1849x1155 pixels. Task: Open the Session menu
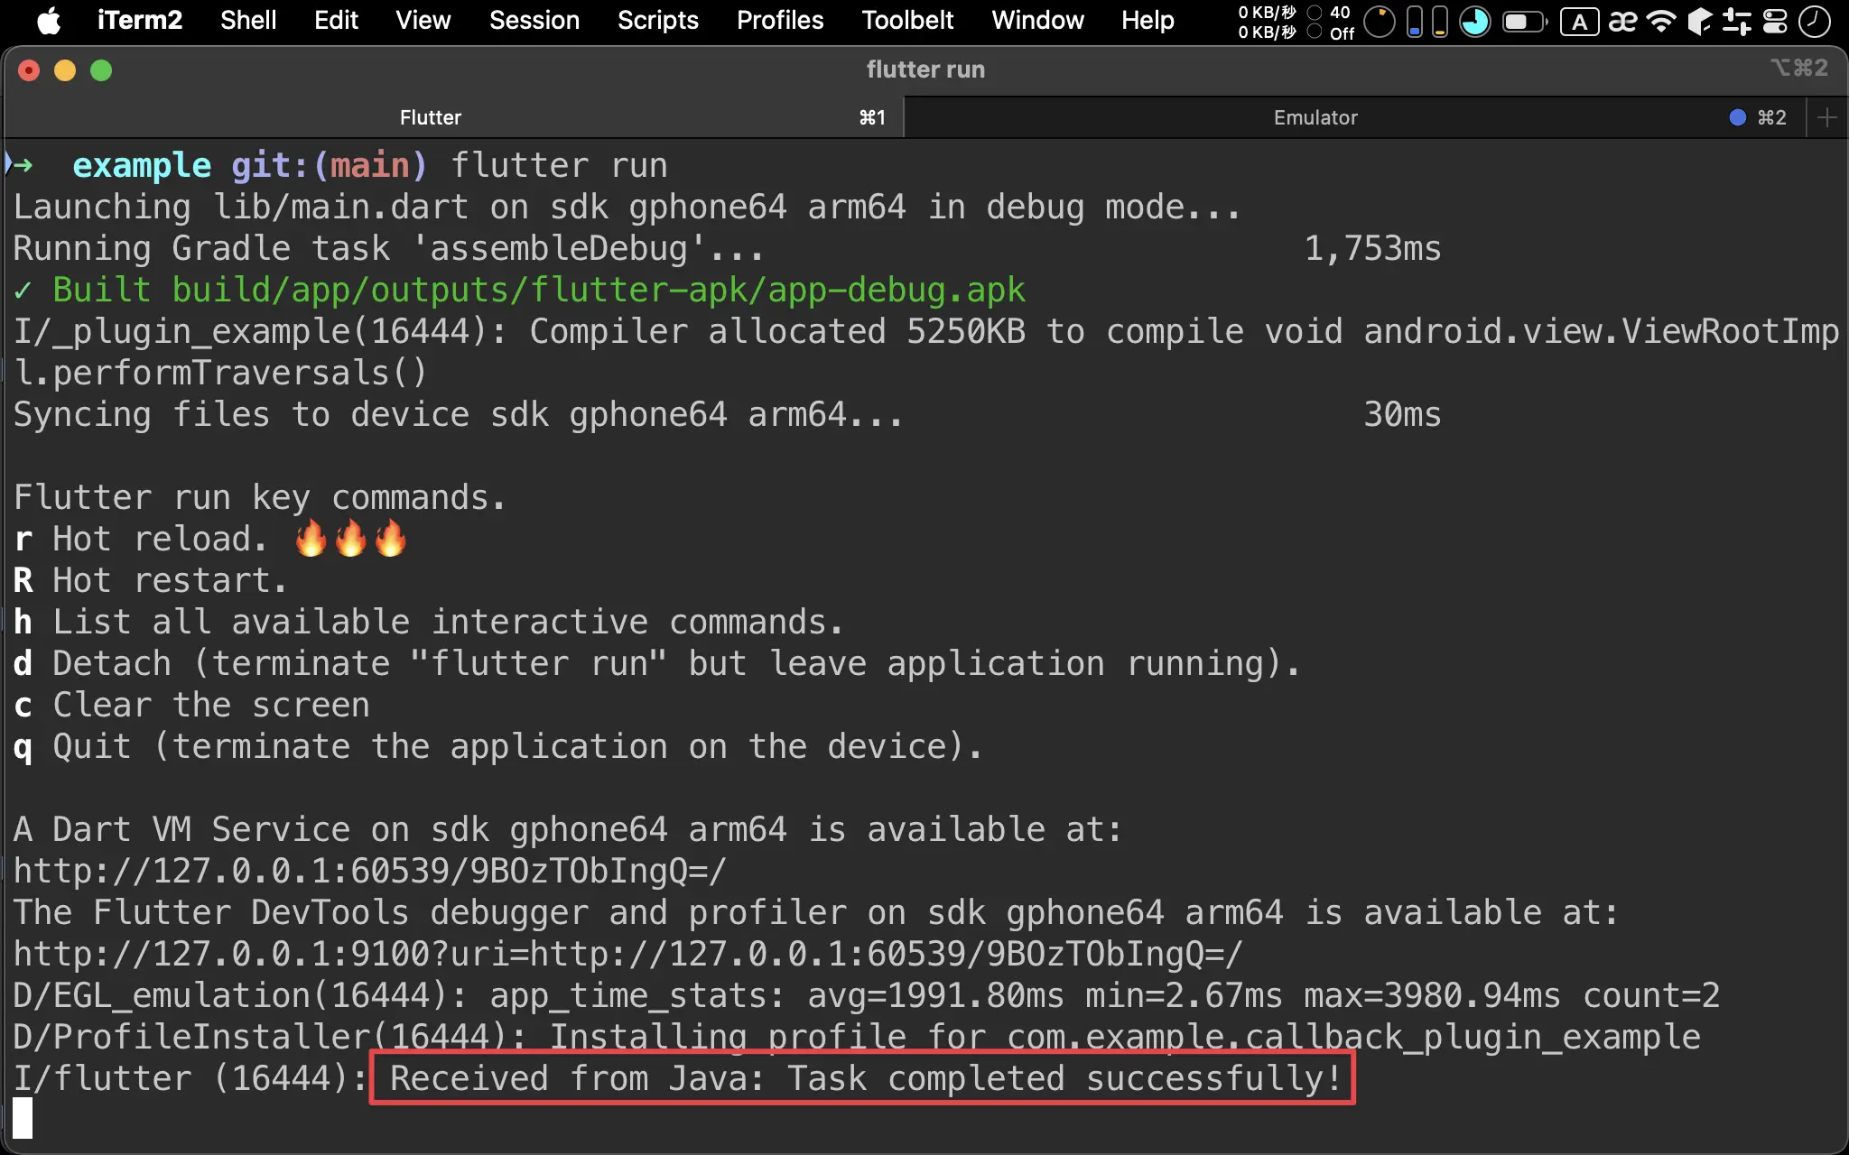point(534,20)
